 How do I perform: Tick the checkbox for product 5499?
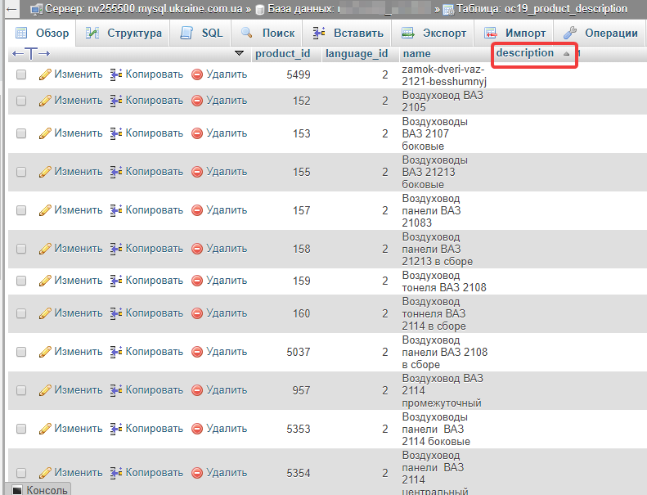pyautogui.click(x=21, y=74)
